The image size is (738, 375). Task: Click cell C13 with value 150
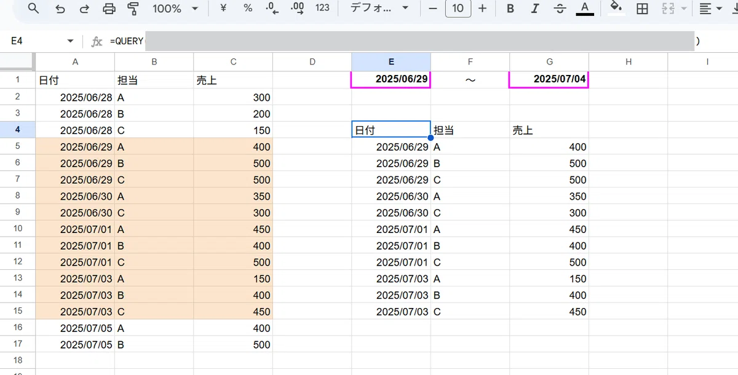point(233,278)
